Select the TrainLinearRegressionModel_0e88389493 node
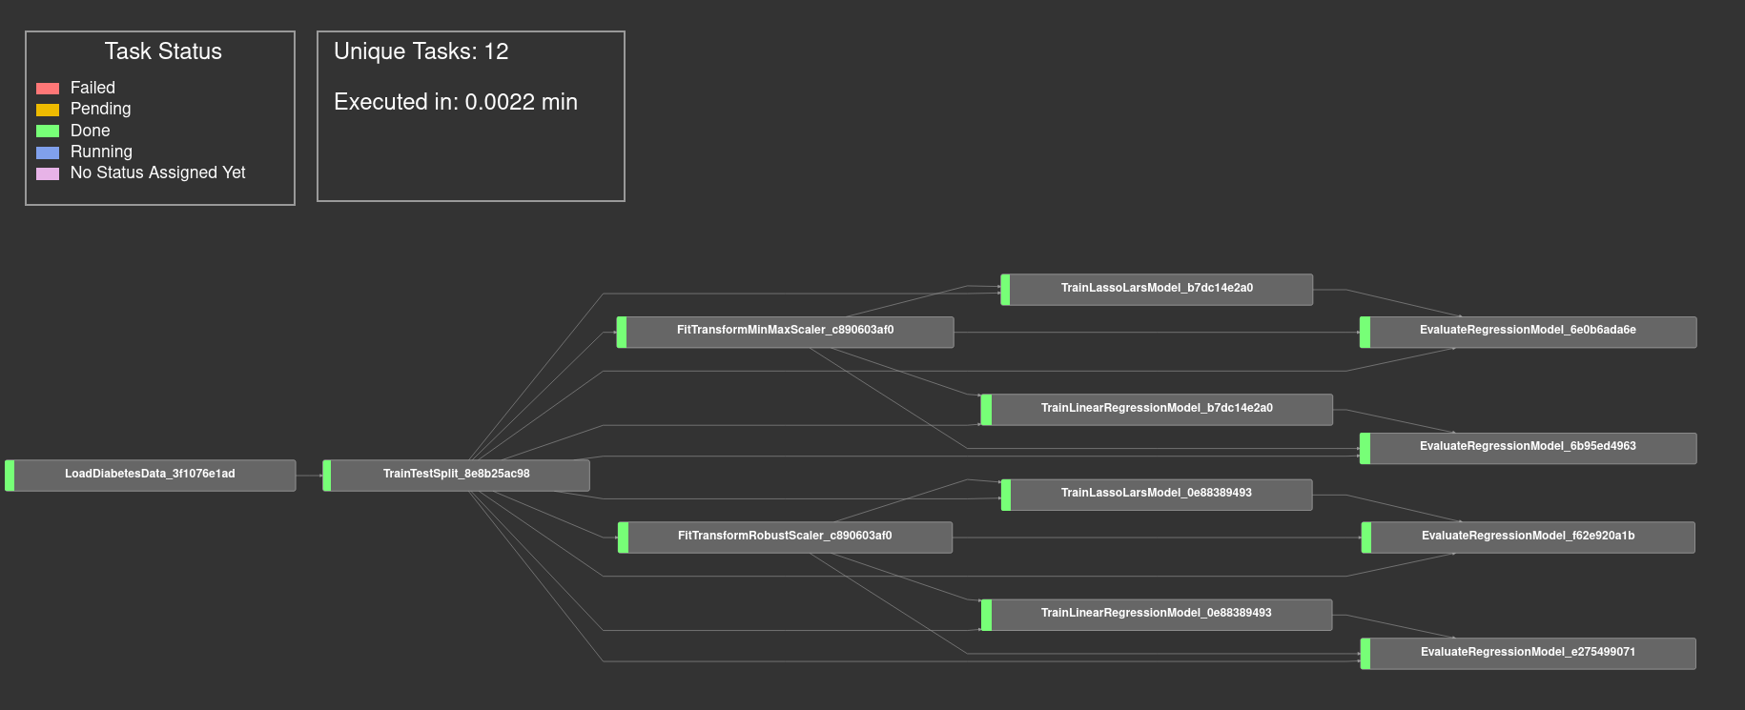Image resolution: width=1745 pixels, height=710 pixels. point(1157,614)
